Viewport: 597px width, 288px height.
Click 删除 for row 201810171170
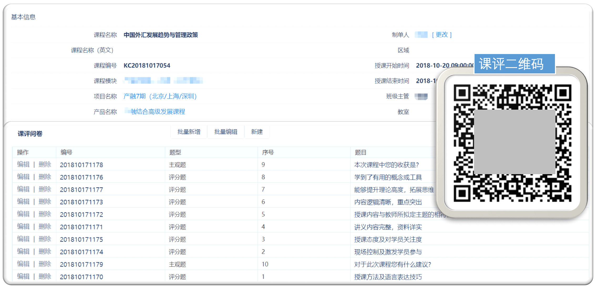pyautogui.click(x=45, y=276)
